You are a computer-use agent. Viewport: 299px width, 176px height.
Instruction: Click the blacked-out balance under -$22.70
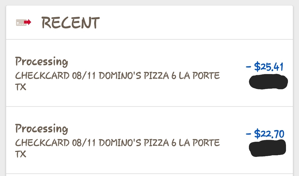tap(267, 148)
